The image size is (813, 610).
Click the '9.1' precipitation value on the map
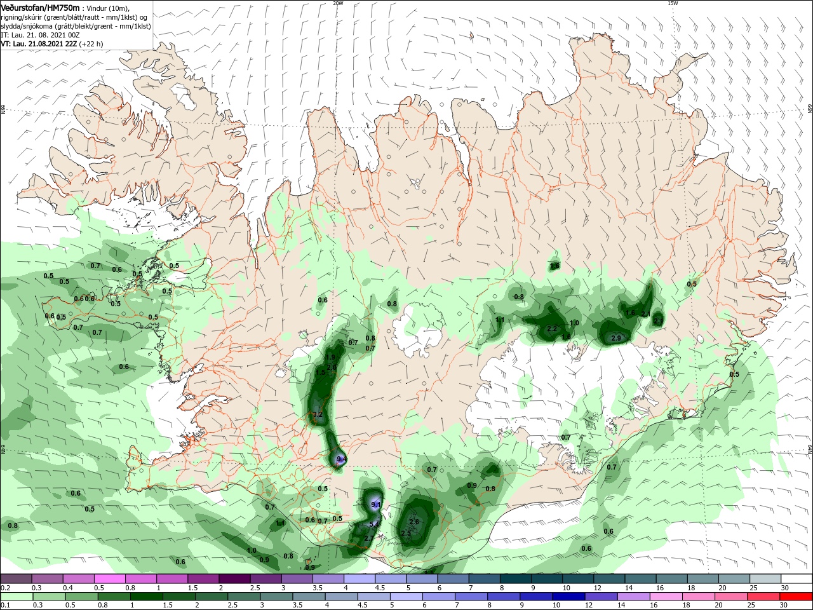pos(375,505)
